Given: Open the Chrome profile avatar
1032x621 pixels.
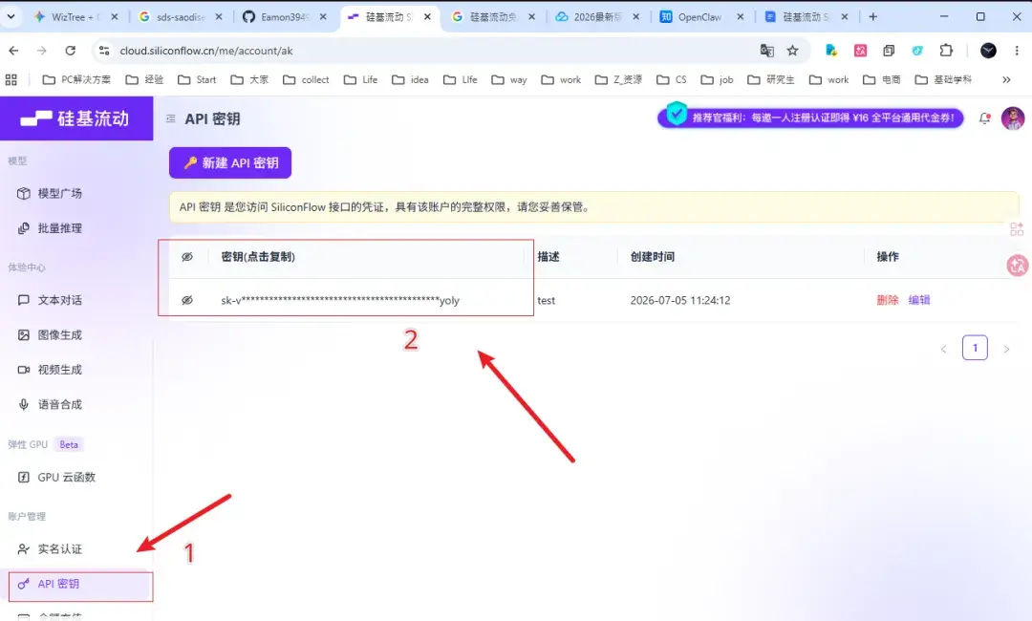Looking at the screenshot, I should pos(988,51).
